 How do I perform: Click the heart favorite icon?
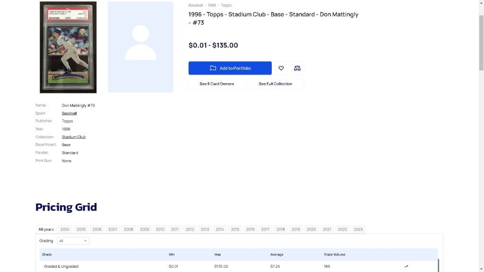(281, 68)
